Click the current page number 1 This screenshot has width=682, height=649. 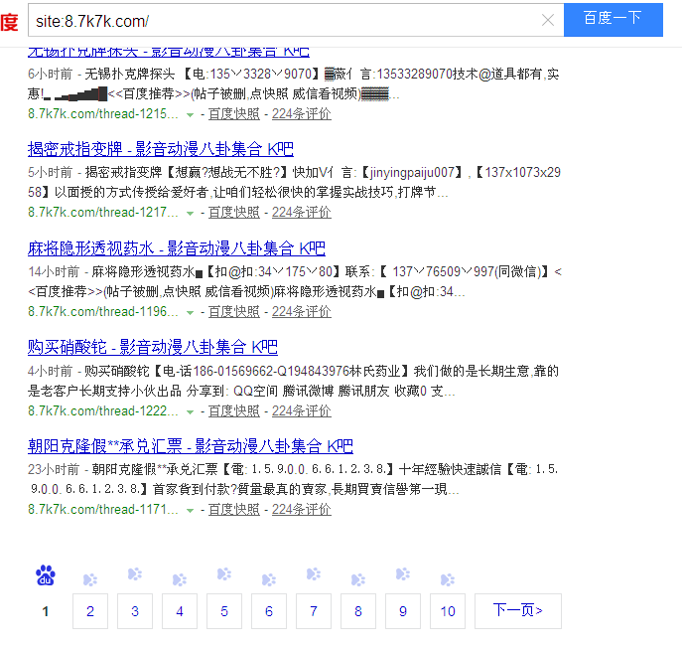46,611
